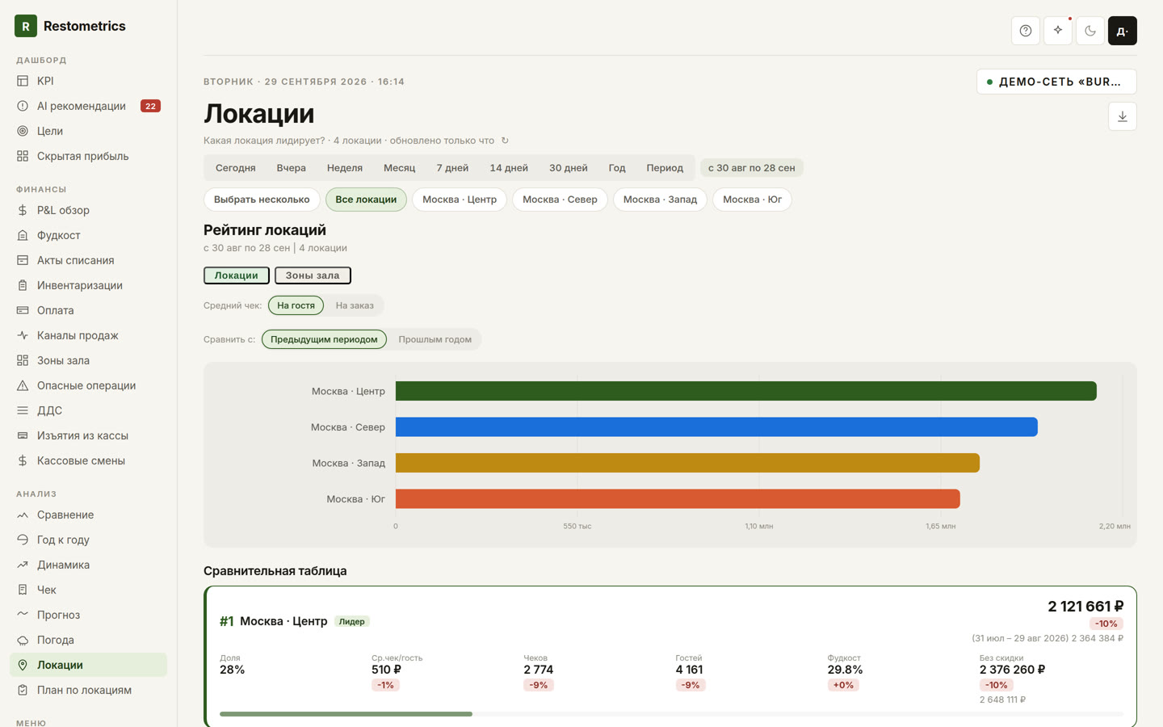Screen dimensions: 1163x727
Task: Open the user avatar Д menu
Action: pyautogui.click(x=1123, y=31)
